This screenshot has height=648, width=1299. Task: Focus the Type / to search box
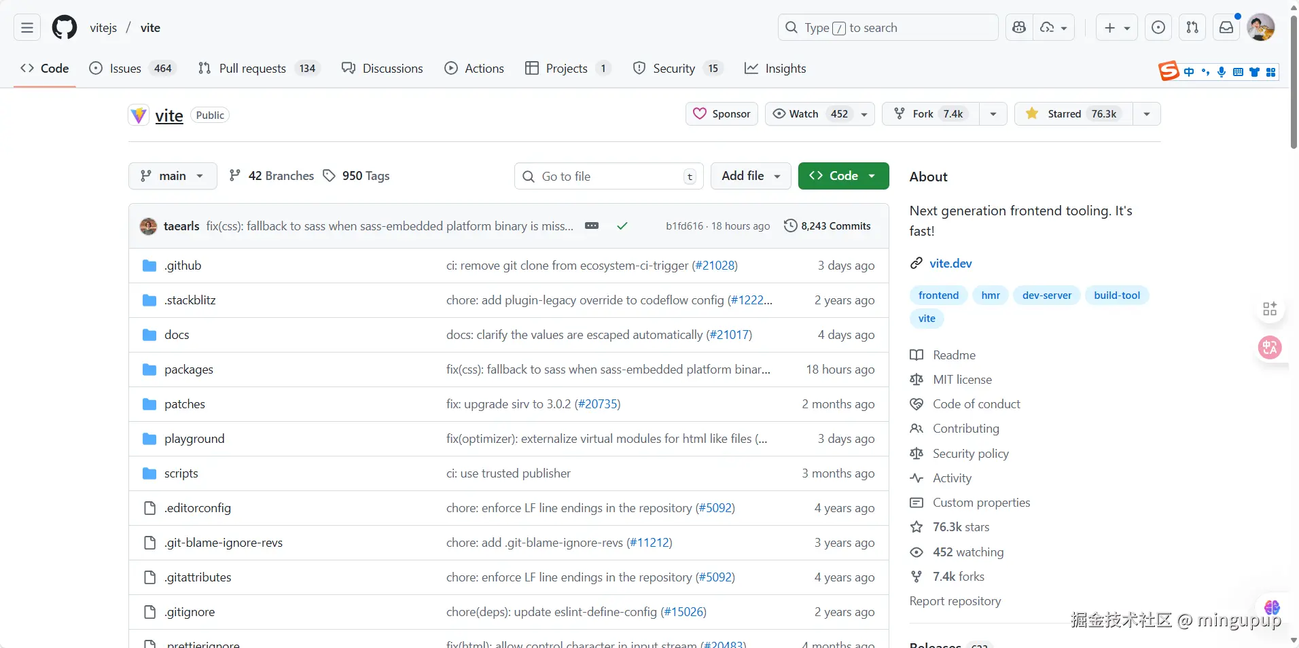888,28
